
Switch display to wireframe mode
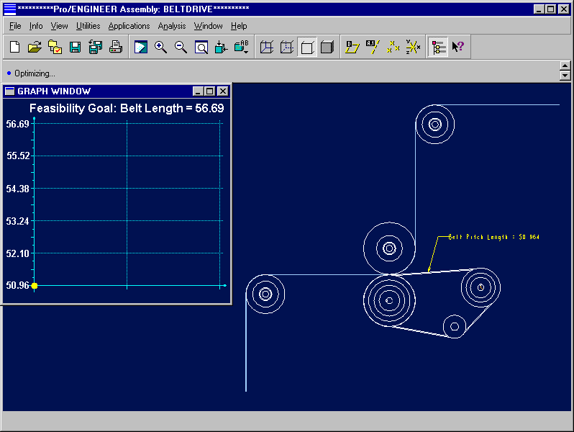267,48
